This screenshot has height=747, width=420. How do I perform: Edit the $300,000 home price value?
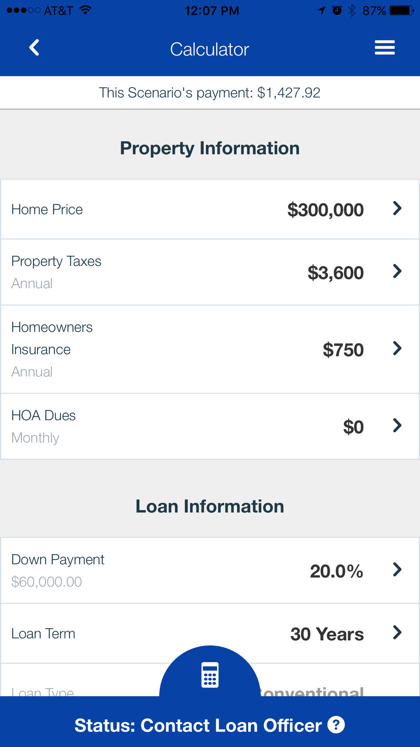(x=325, y=210)
